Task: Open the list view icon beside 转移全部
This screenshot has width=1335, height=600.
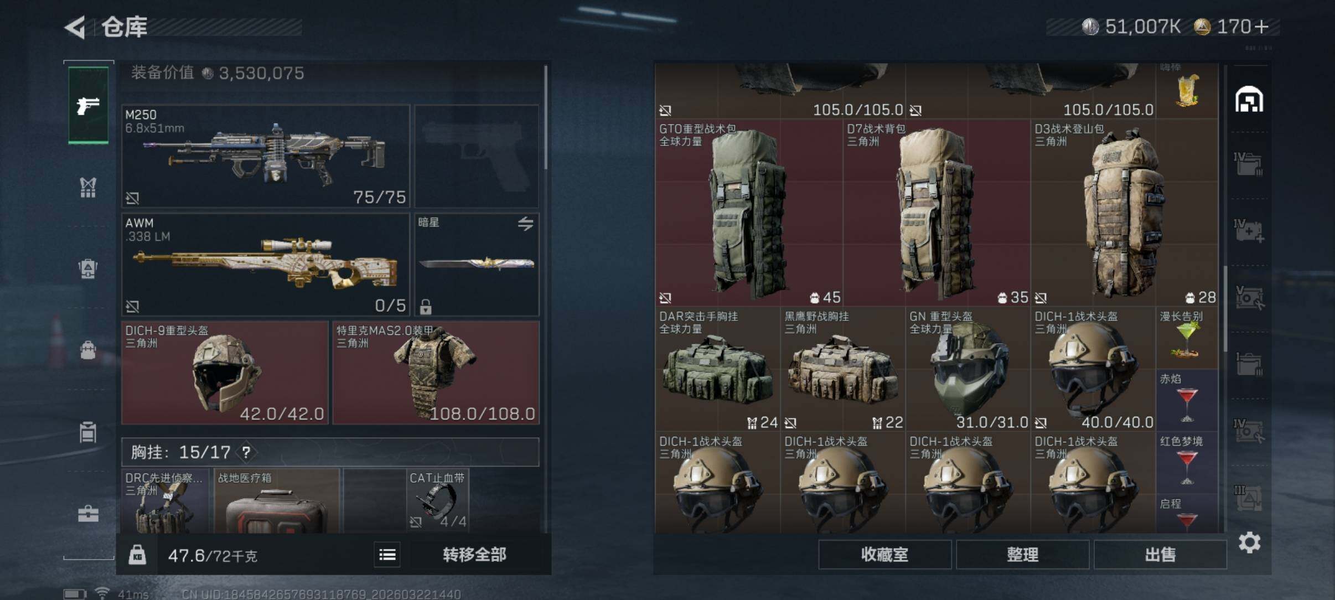Action: [387, 555]
